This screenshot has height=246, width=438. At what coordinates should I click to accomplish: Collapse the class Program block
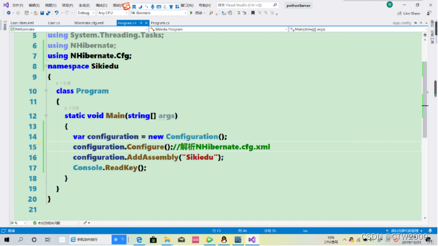pos(46,91)
